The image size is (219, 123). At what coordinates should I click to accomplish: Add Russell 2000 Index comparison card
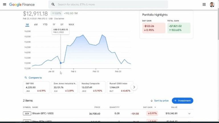pos(120,87)
